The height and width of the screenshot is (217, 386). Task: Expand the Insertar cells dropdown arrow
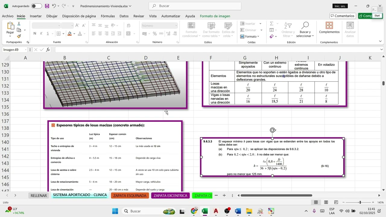[x=261, y=24]
